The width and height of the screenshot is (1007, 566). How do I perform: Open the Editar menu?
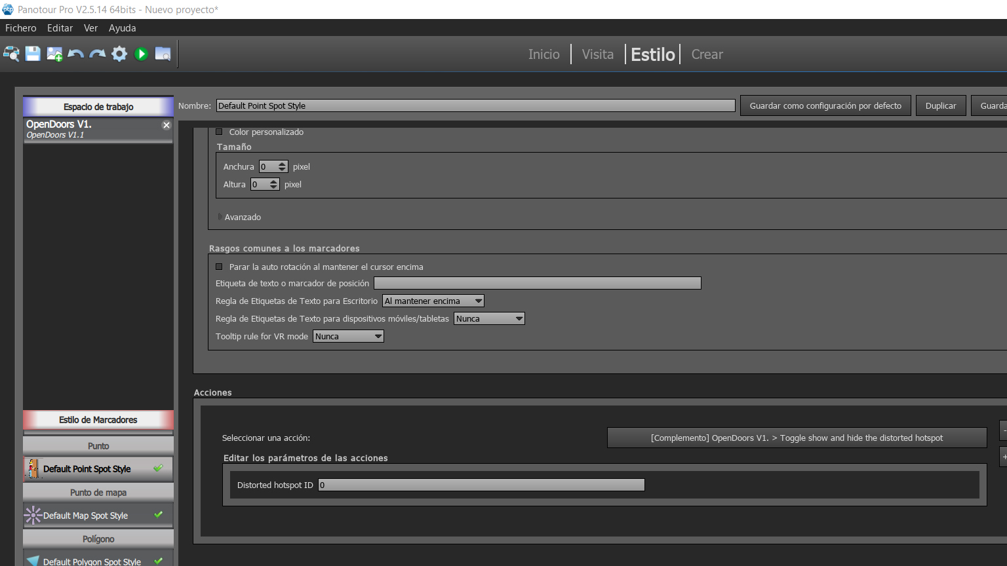coord(60,28)
